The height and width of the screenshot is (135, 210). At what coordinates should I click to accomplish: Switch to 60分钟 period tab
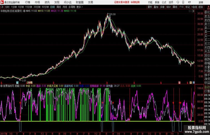45,7
